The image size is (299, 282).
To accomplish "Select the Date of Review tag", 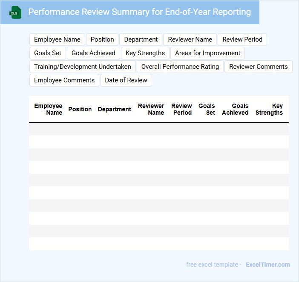I will point(126,80).
